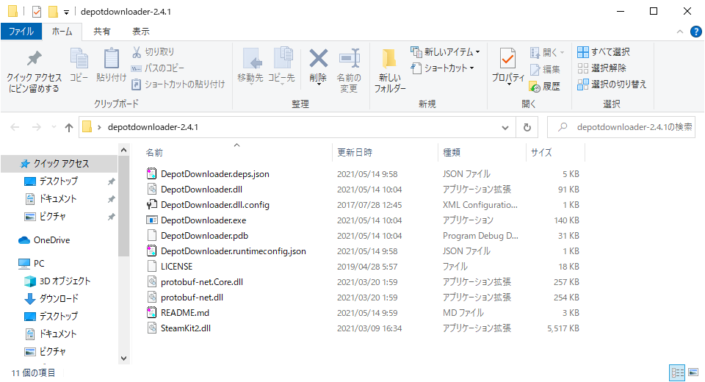
Task: Expand address bar history dropdown
Action: (505, 127)
